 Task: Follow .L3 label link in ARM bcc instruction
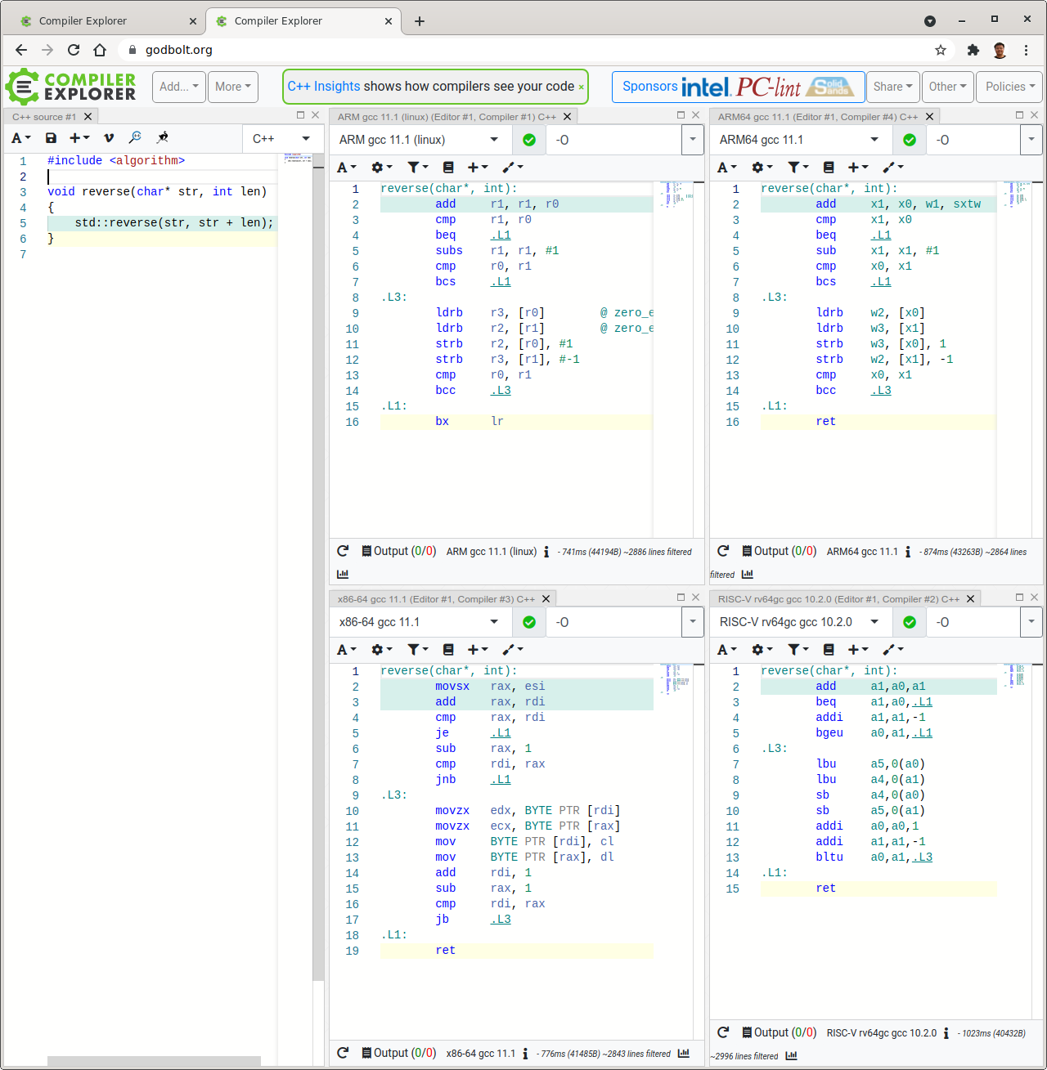501,391
